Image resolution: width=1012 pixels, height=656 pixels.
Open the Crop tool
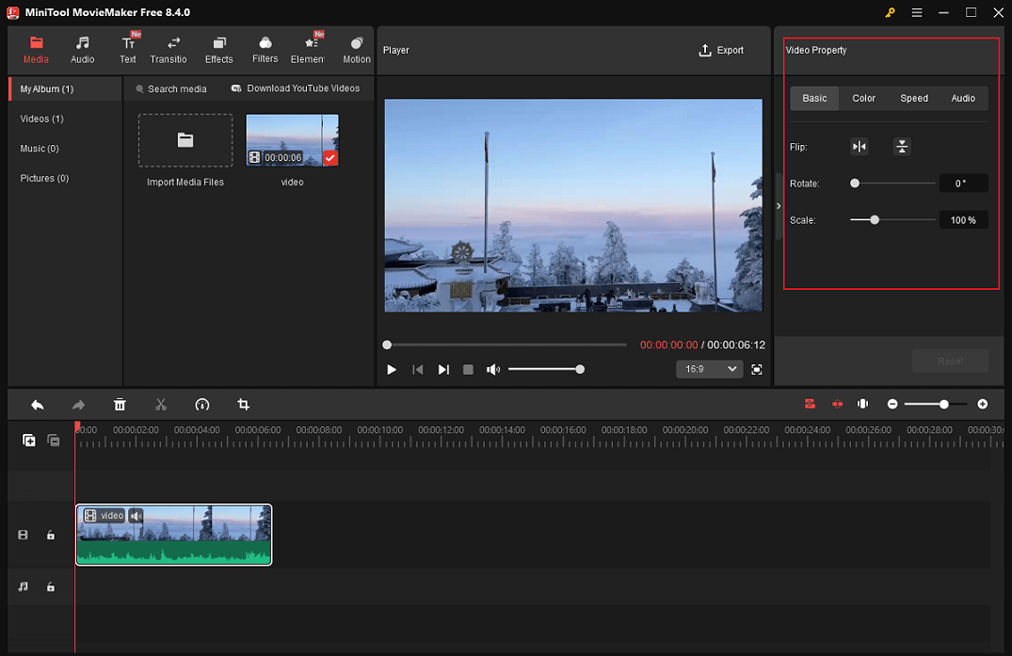(x=243, y=404)
